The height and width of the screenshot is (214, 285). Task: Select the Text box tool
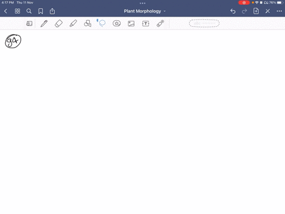point(145,24)
